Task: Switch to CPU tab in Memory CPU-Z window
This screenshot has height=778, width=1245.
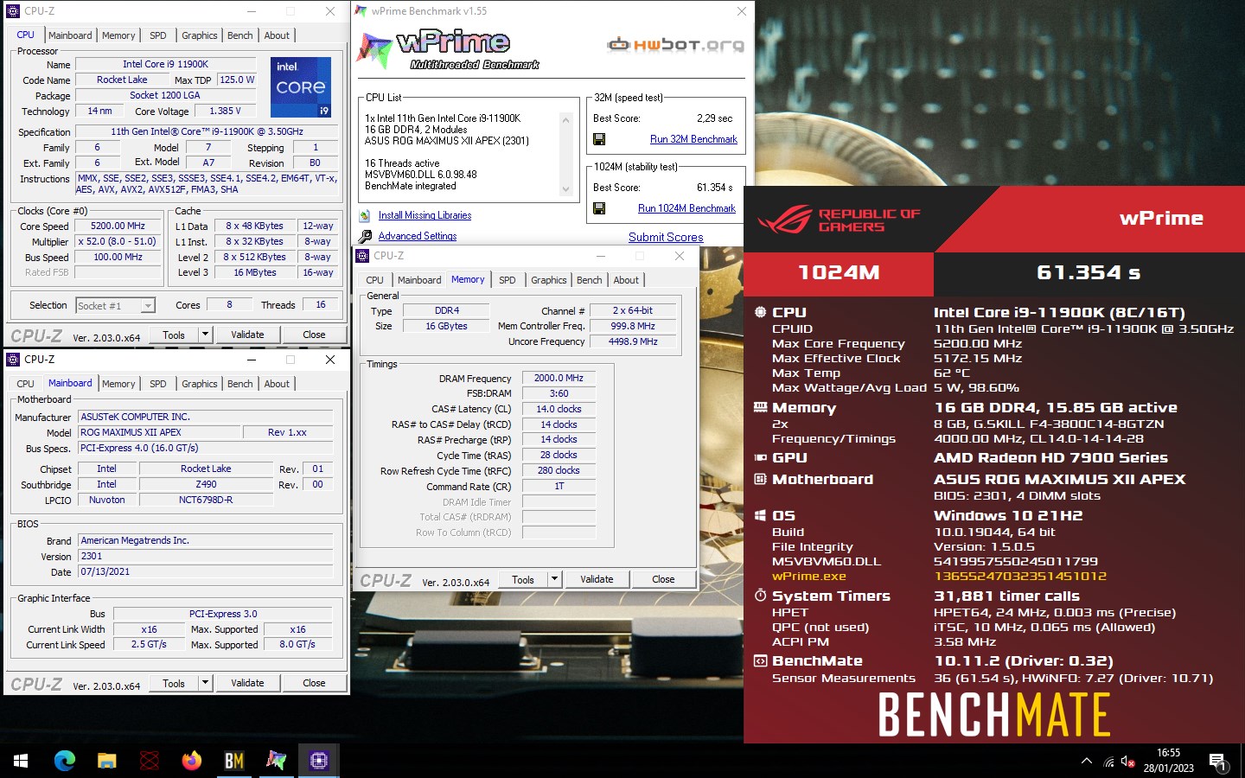Action: pos(374,280)
